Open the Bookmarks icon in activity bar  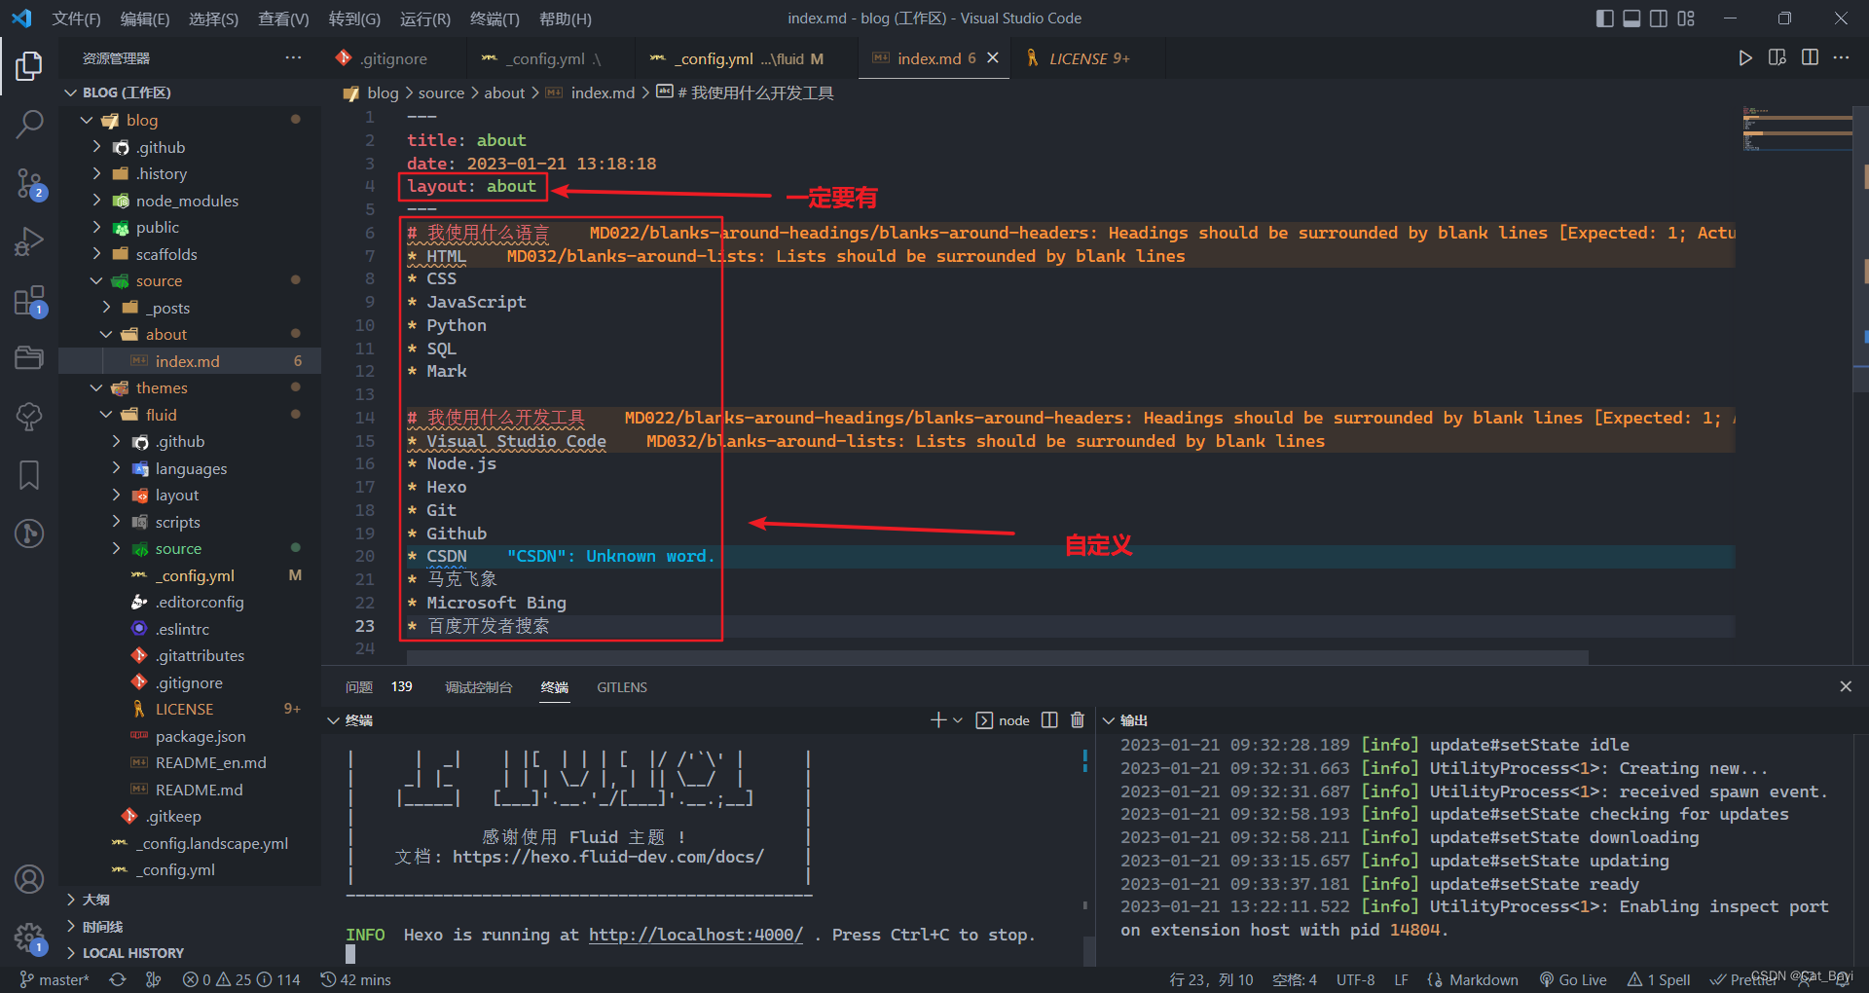pyautogui.click(x=29, y=475)
